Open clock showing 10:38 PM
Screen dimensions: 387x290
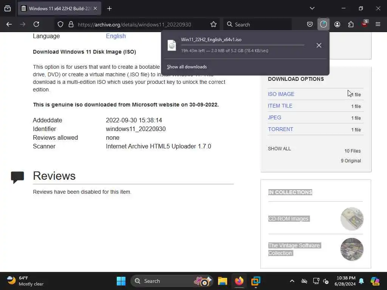point(345,281)
